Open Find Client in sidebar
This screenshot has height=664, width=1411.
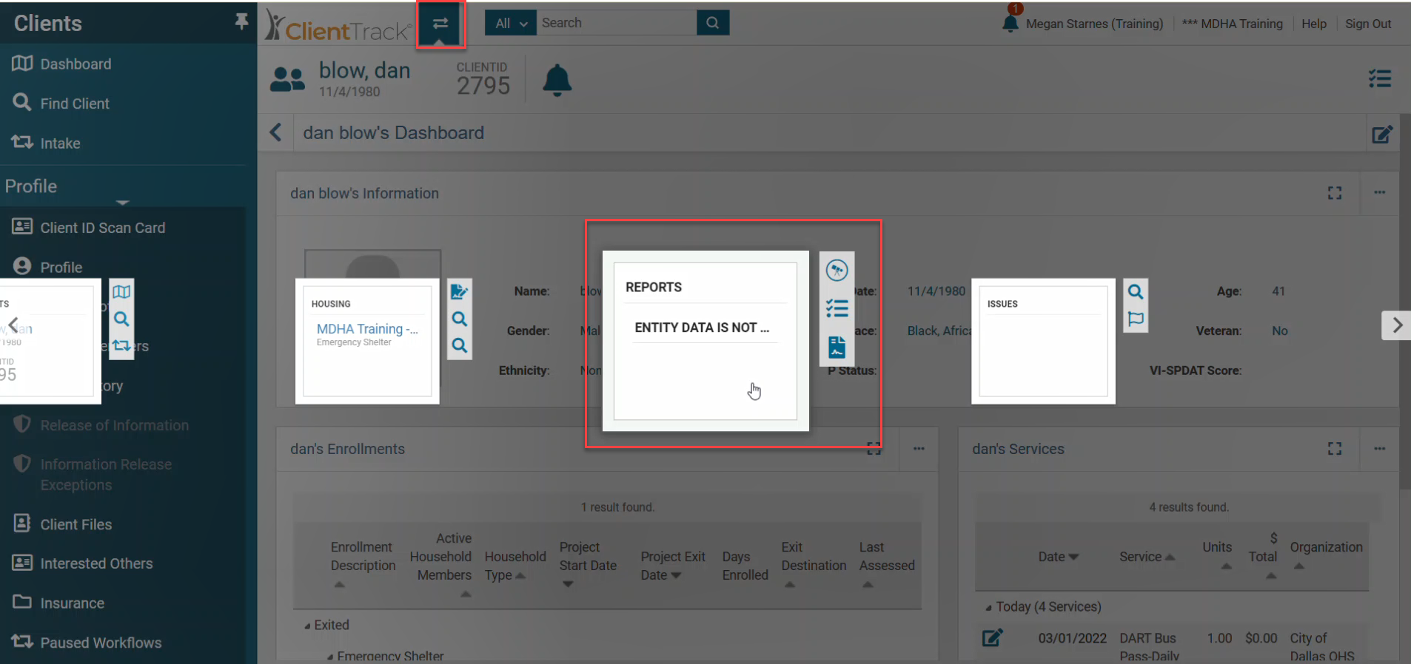point(74,104)
